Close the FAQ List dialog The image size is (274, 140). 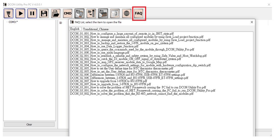point(252,22)
